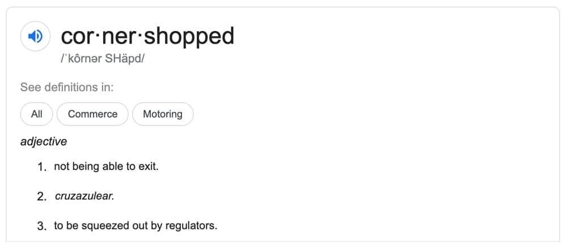Click the "See definitions in:" label
The image size is (567, 251).
point(67,88)
